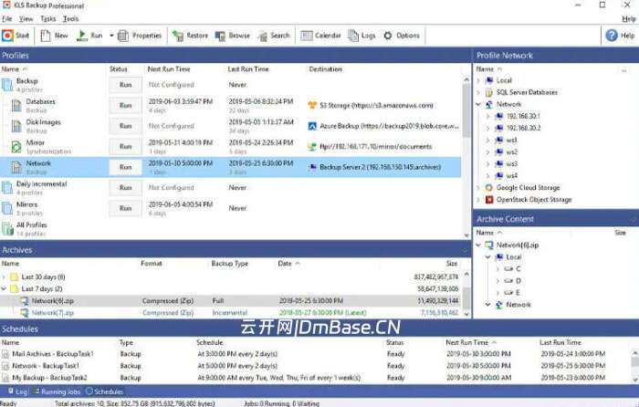
Task: Select the Databases profile icon
Action: tap(16, 106)
